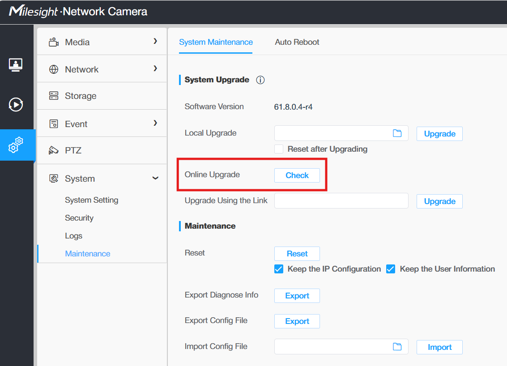This screenshot has height=366, width=507.
Task: Select Maintenance submenu item
Action: (x=88, y=254)
